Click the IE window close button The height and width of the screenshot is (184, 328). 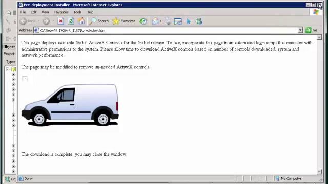320,5
